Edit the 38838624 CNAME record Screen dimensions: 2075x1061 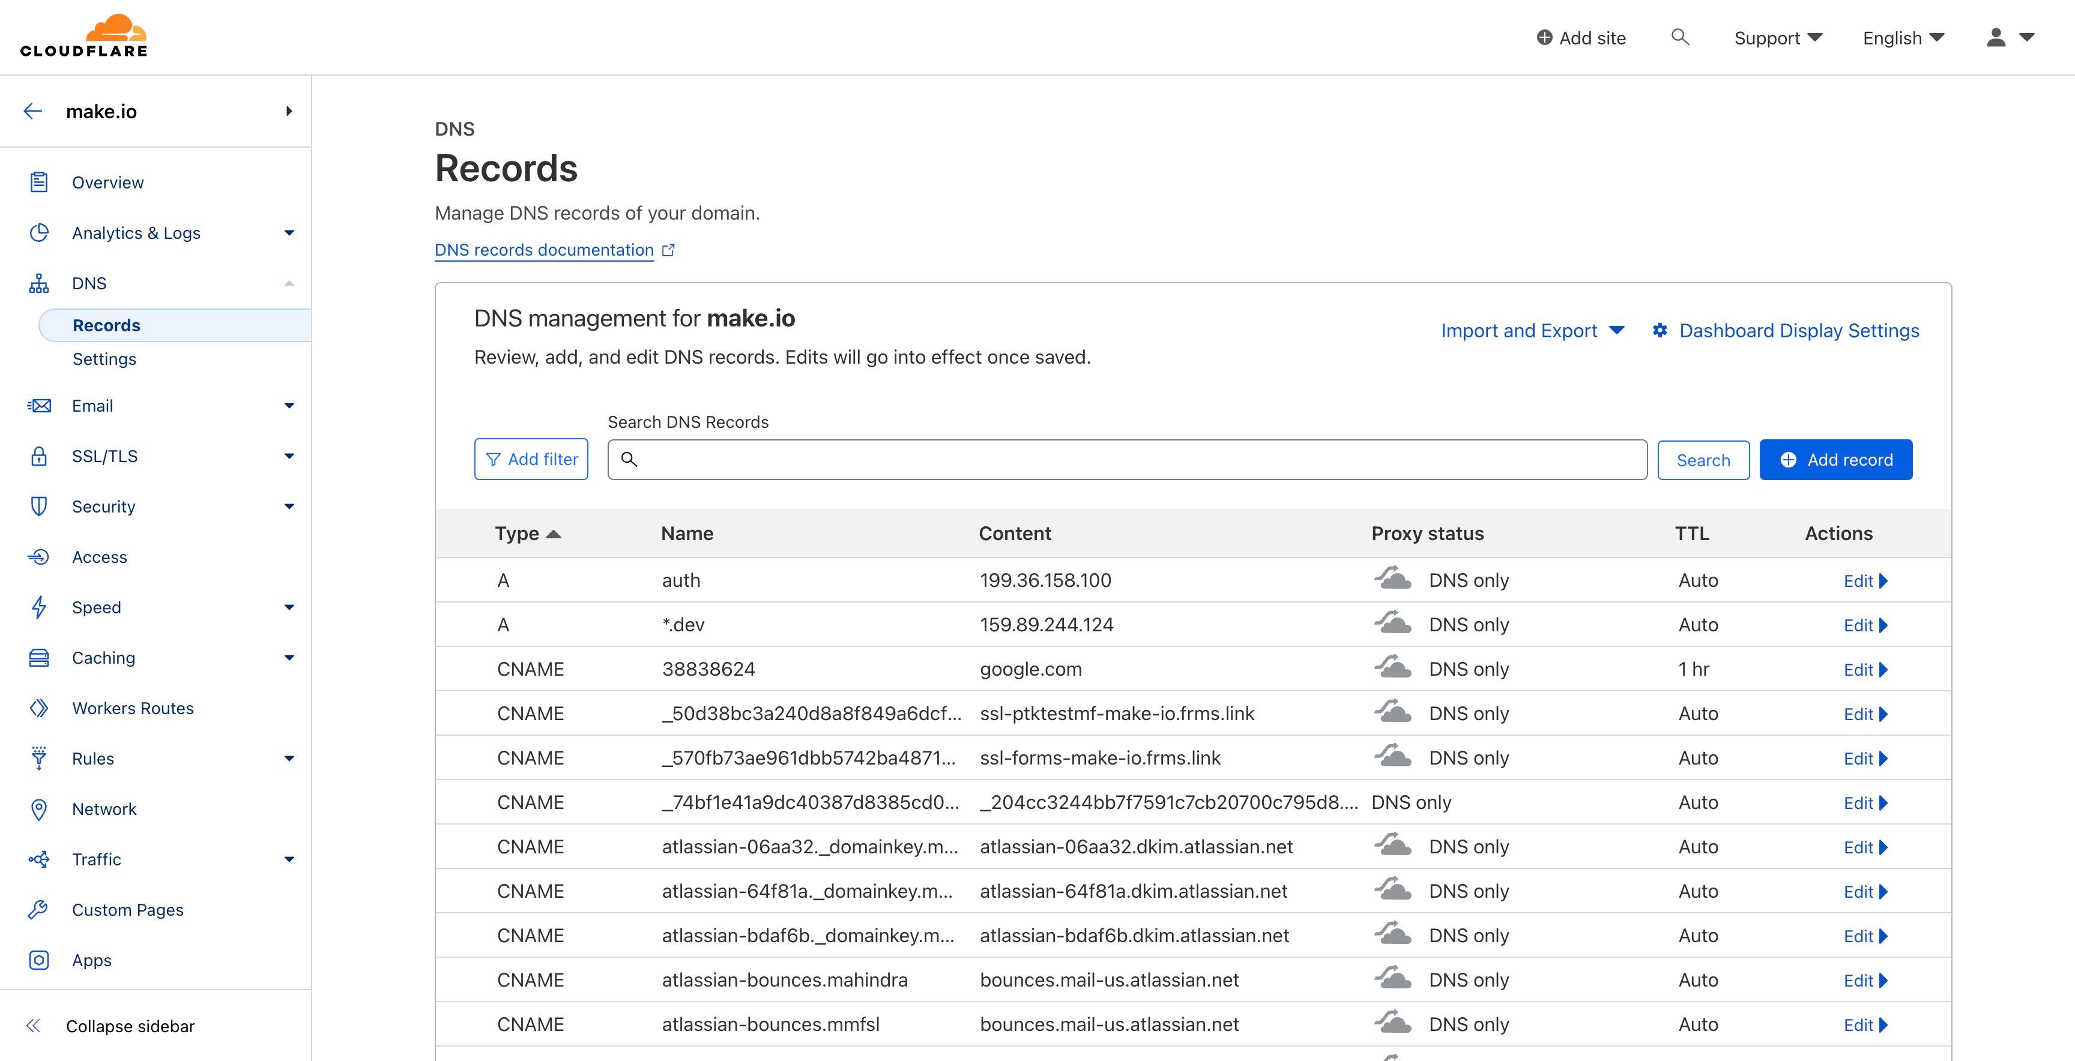coord(1865,670)
